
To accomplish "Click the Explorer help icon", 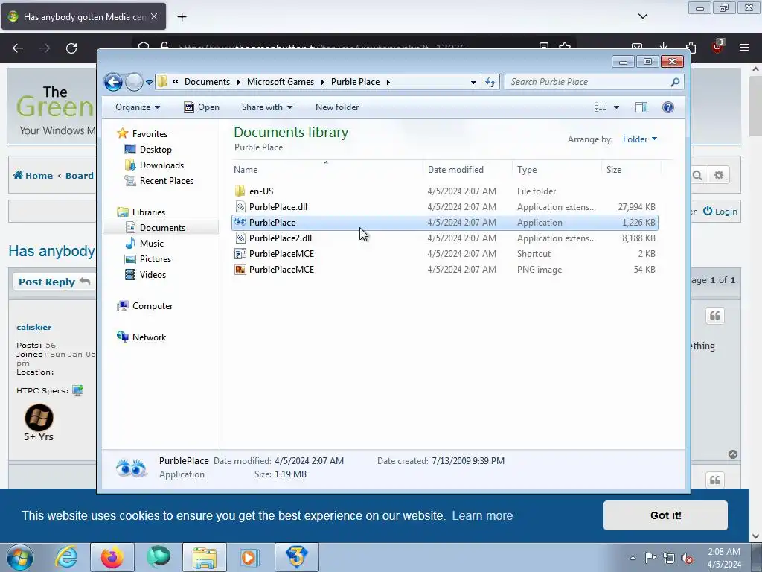I will pos(668,107).
